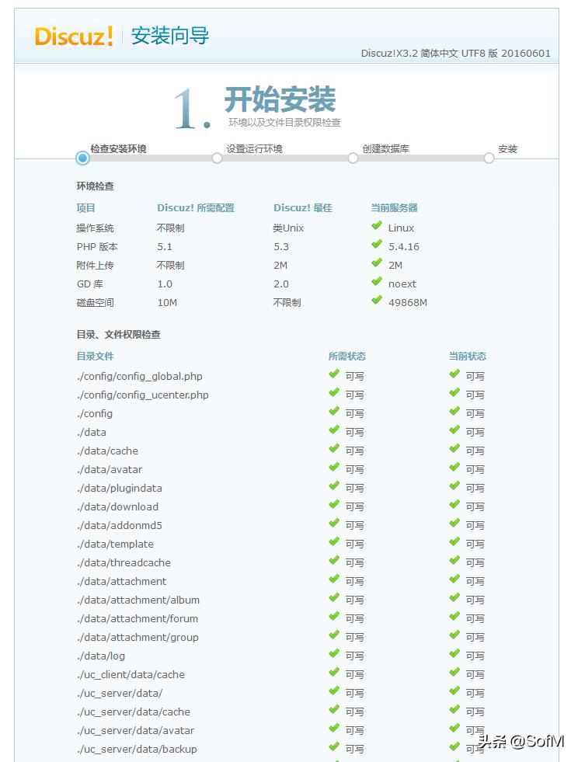This screenshot has width=578, height=762.
Task: Click current-status check for ./data/attachment row
Action: (x=454, y=579)
